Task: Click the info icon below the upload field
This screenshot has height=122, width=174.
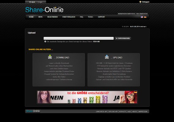Action: [x=45, y=41]
